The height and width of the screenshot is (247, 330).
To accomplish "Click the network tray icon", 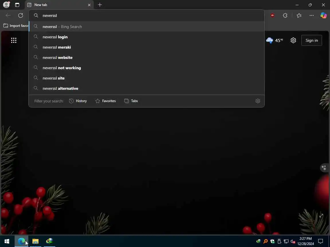I will click(286, 241).
